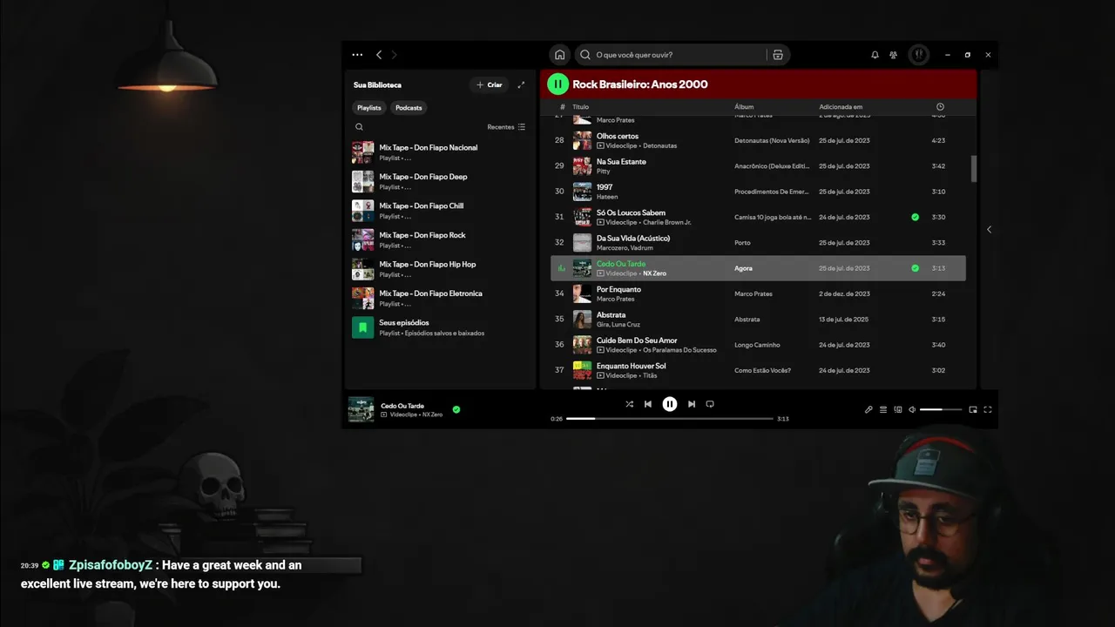1115x627 pixels.
Task: Pause playlist with green header button
Action: tap(557, 84)
